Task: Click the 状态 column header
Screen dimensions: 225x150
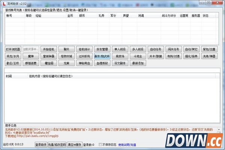Action: tap(208, 16)
